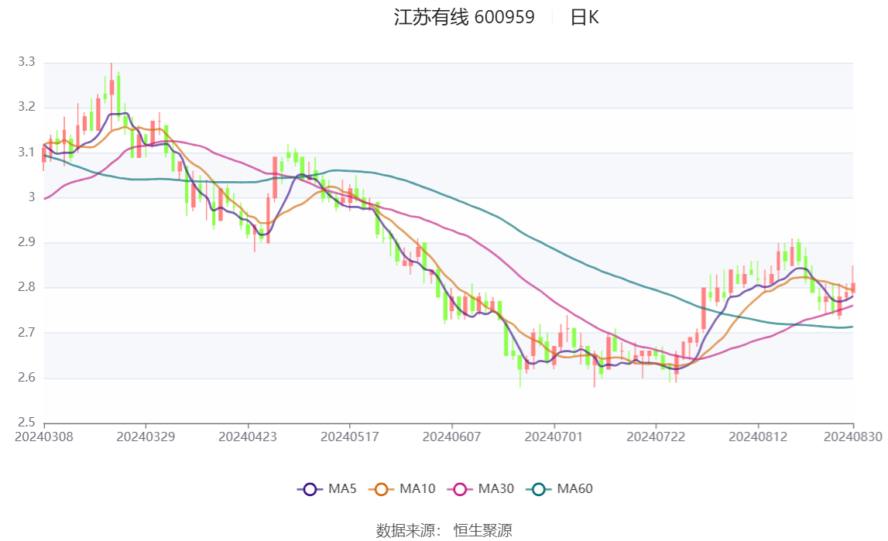Toggle the MA10 legend series

tap(402, 489)
